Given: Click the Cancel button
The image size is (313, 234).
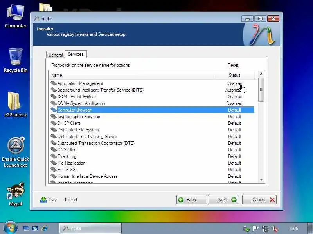Looking at the screenshot, I should pos(259,200).
